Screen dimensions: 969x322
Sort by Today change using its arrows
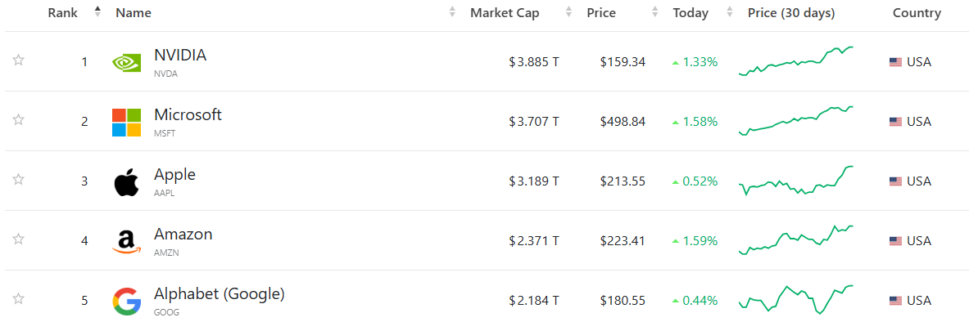(x=729, y=12)
